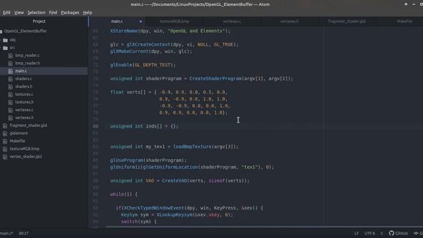Image resolution: width=423 pixels, height=238 pixels.
Task: Click the src folder icon
Action: [5, 48]
